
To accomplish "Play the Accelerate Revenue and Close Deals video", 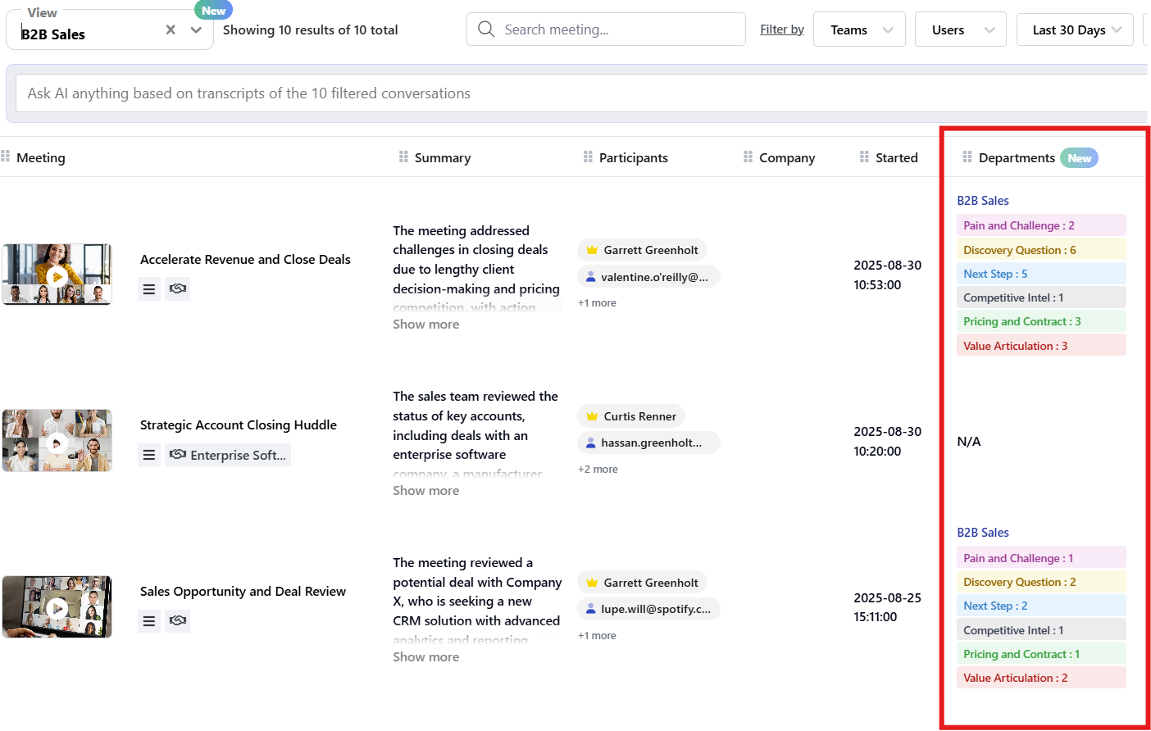I will pos(57,275).
